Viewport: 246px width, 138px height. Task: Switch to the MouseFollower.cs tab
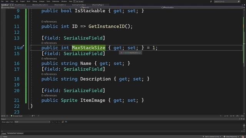pos(20,5)
